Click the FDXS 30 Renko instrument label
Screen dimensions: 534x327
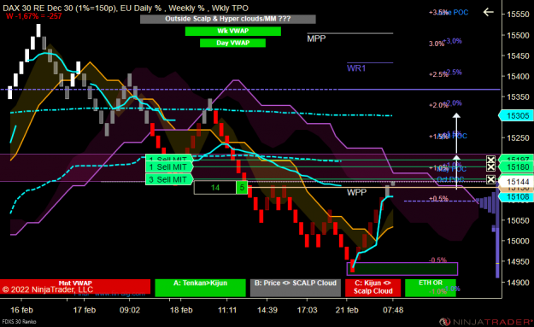[19, 322]
